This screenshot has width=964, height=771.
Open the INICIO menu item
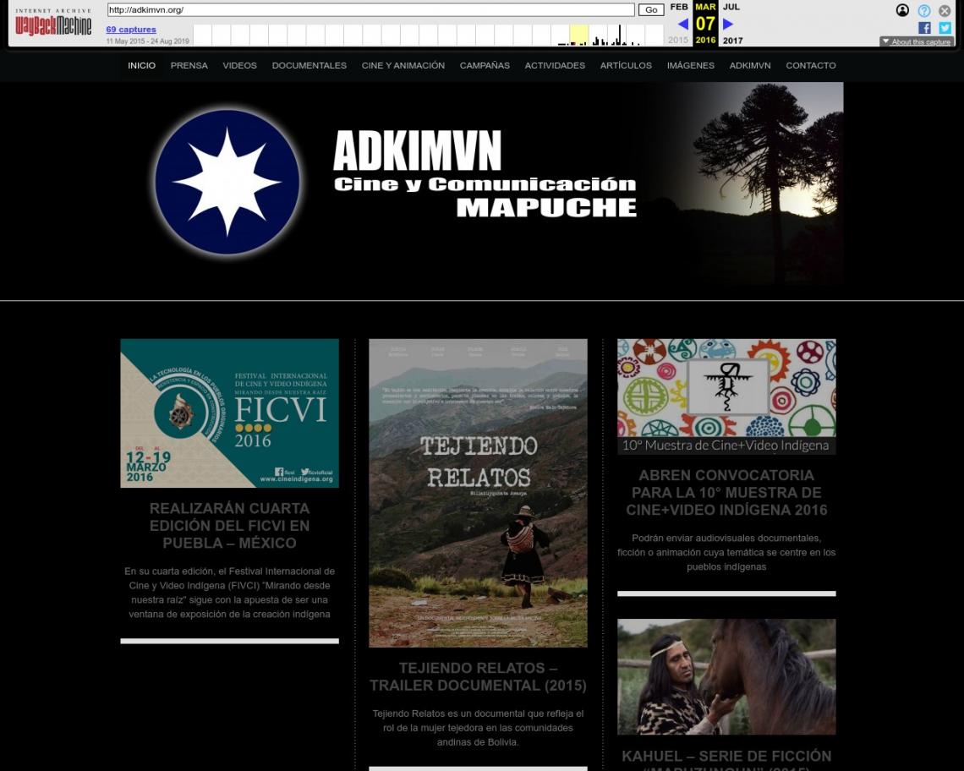point(141,65)
